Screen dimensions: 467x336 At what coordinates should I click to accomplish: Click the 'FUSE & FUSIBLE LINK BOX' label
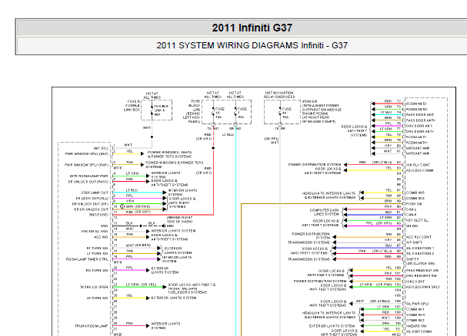(132, 105)
